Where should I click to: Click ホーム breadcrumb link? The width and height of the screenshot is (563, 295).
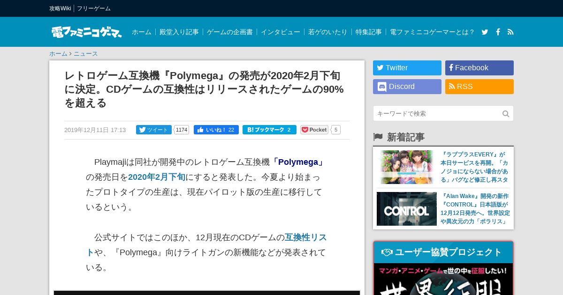[58, 54]
